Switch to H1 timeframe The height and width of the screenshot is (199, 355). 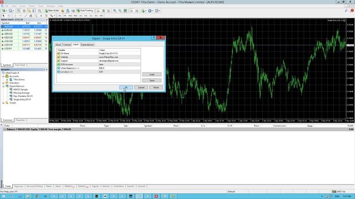tap(80, 16)
